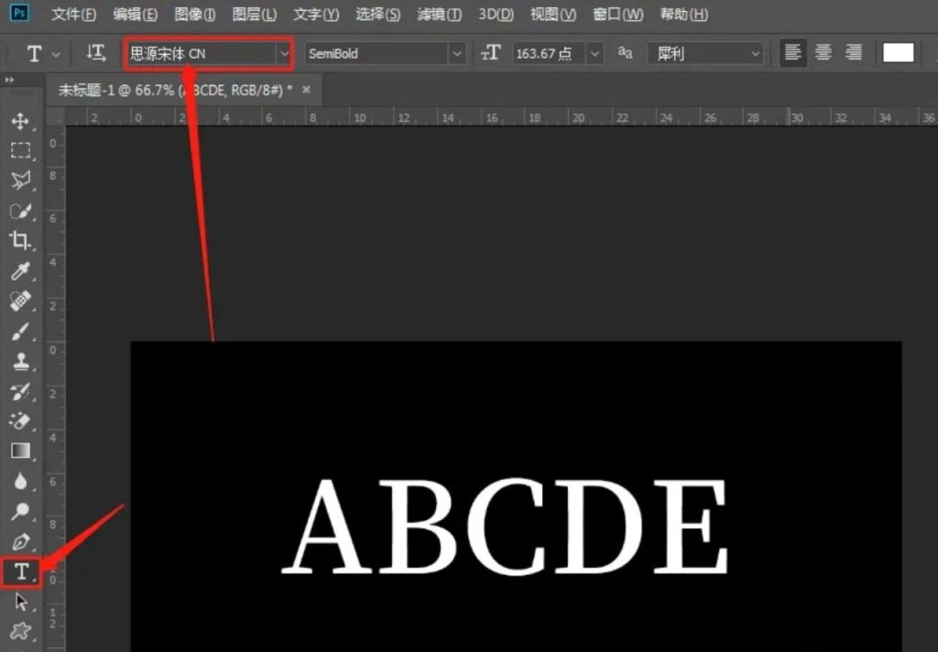Select the Clone Stamp tool
This screenshot has height=652, width=938.
click(20, 361)
